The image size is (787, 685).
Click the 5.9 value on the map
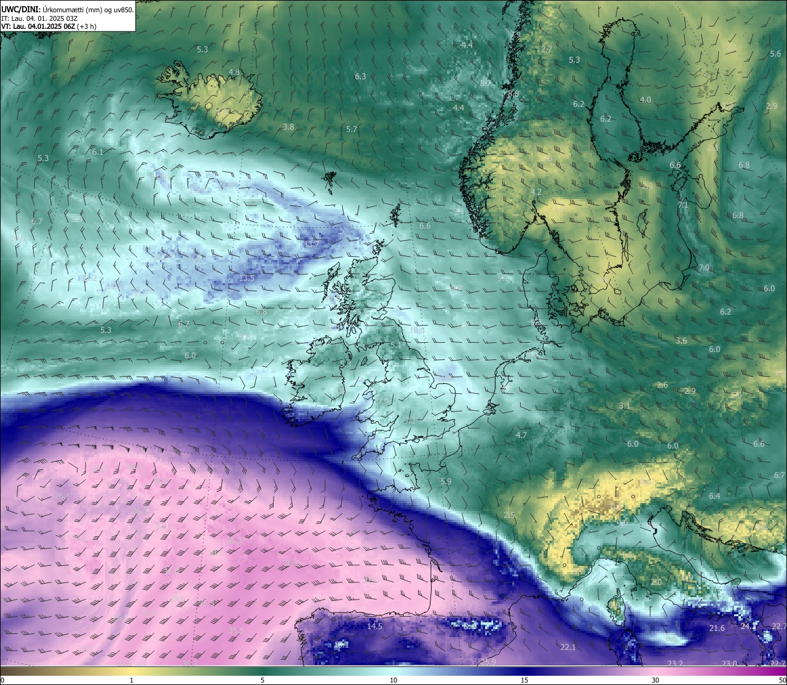pyautogui.click(x=446, y=481)
